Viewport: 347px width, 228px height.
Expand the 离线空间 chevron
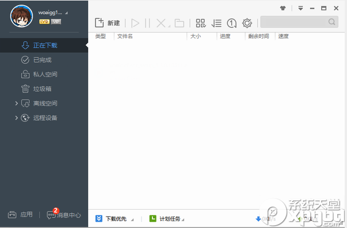click(x=16, y=103)
